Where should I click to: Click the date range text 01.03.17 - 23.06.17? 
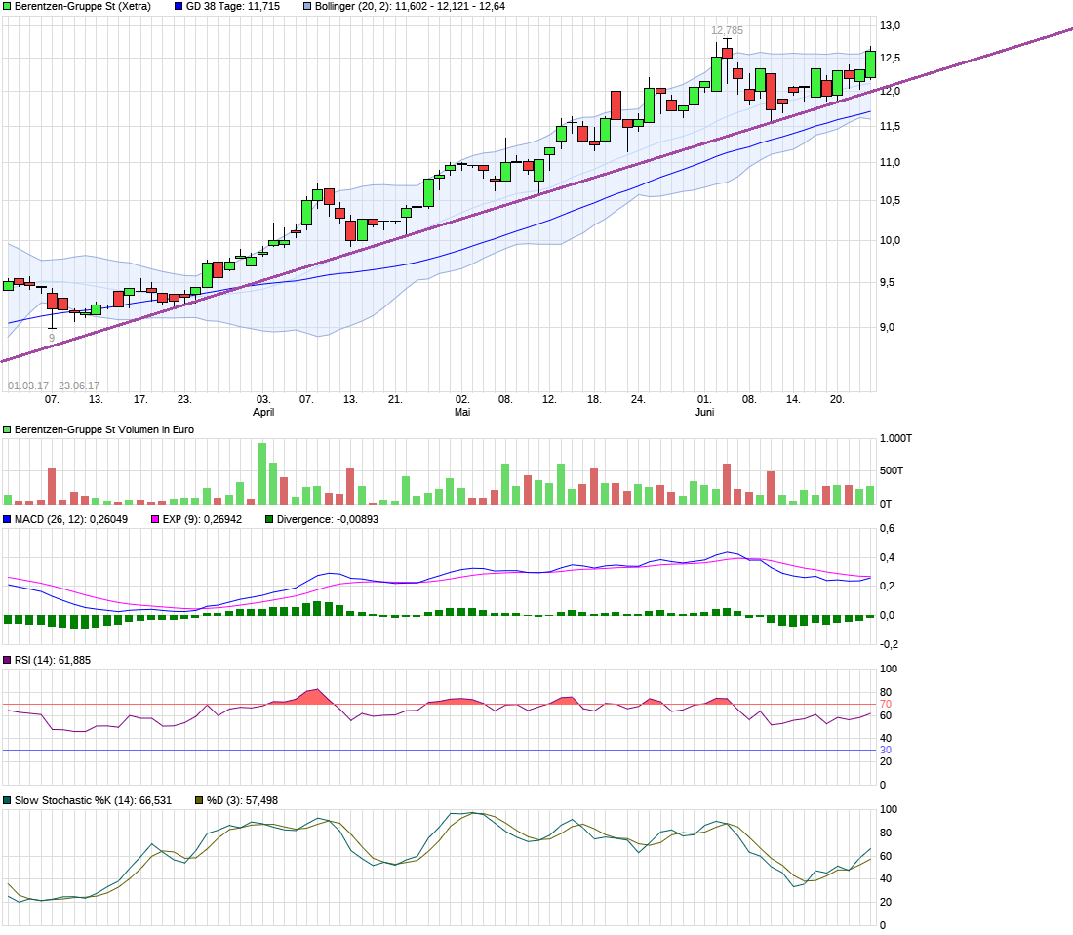tap(54, 386)
